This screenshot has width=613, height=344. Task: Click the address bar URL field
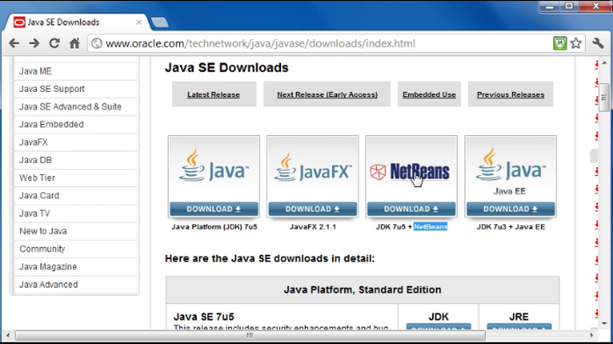pyautogui.click(x=323, y=43)
